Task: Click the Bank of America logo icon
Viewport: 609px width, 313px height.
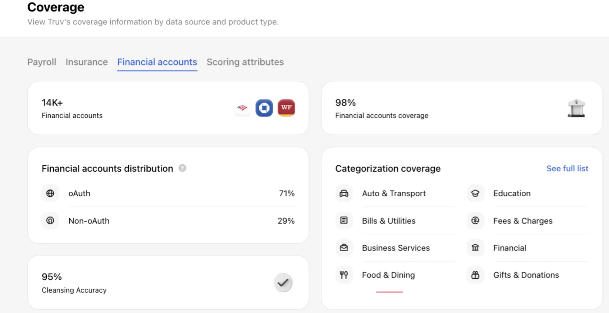Action: pyautogui.click(x=242, y=108)
